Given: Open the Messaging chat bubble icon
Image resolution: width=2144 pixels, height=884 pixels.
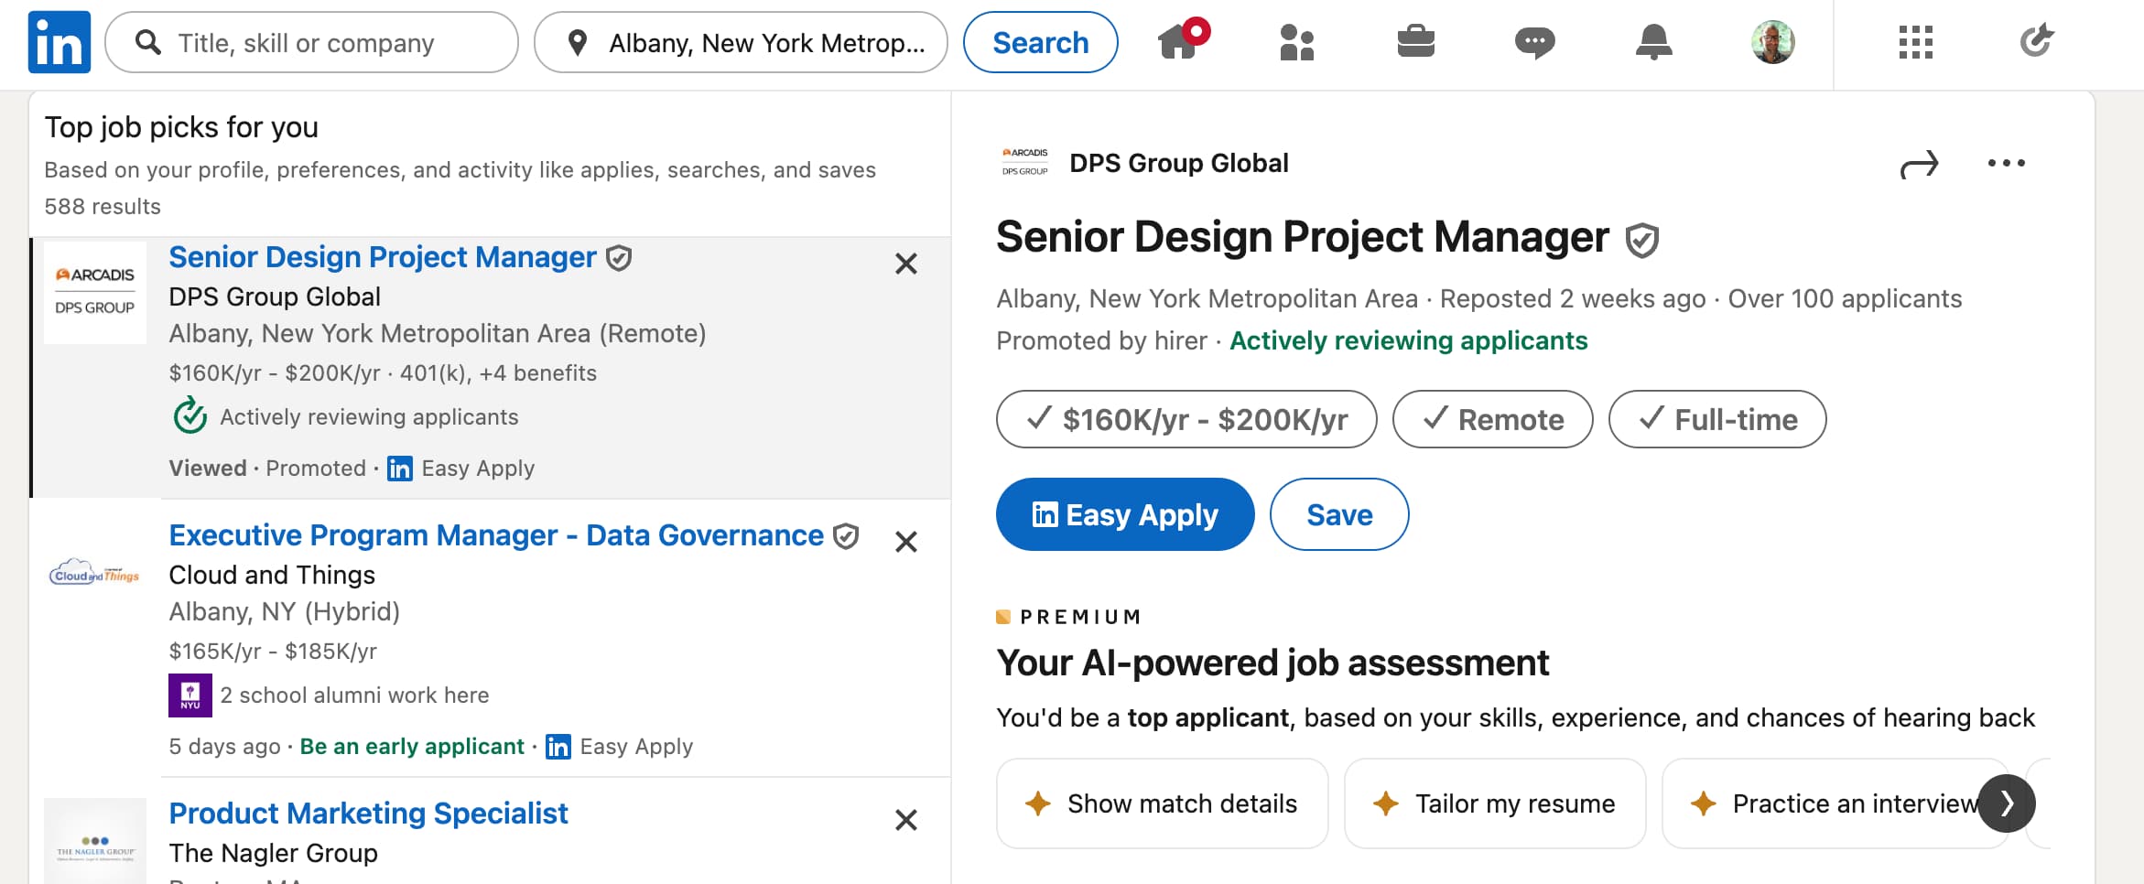Looking at the screenshot, I should 1534,43.
